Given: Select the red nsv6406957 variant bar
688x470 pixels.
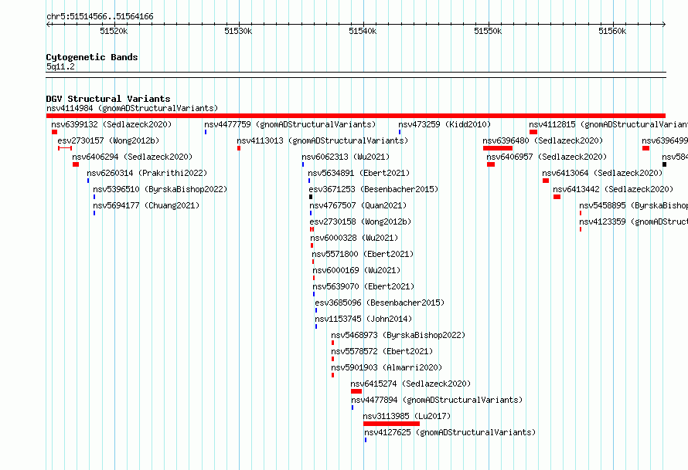Looking at the screenshot, I should [491, 164].
